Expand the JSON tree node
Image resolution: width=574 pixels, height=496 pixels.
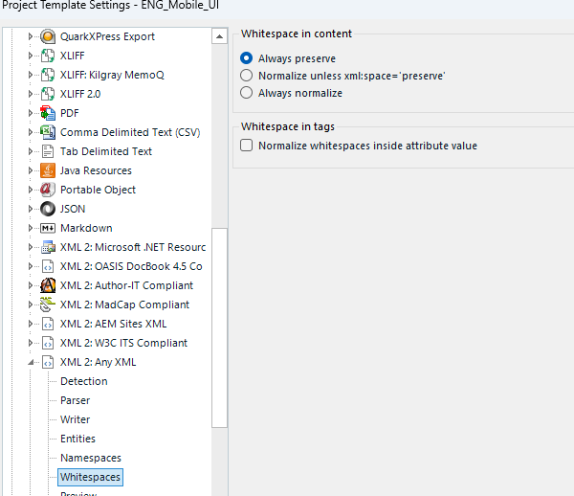(31, 209)
